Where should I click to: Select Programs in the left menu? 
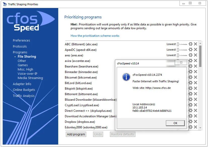20,52
